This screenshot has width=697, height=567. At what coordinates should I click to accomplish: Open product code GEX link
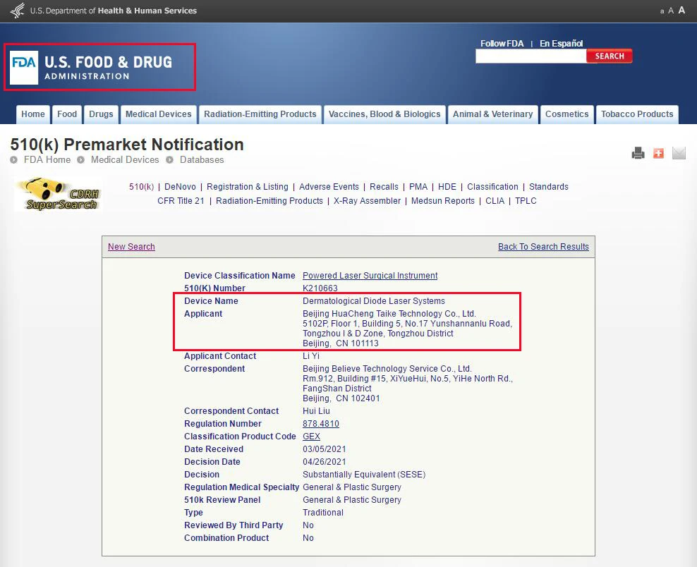pos(311,437)
